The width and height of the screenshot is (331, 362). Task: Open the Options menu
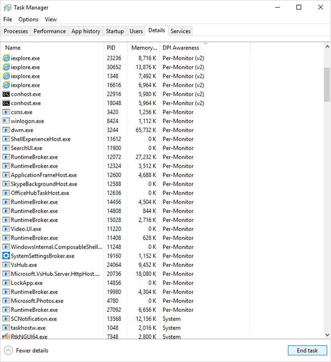pyautogui.click(x=28, y=19)
